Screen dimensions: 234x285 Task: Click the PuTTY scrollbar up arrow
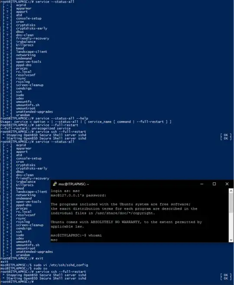tap(231, 191)
